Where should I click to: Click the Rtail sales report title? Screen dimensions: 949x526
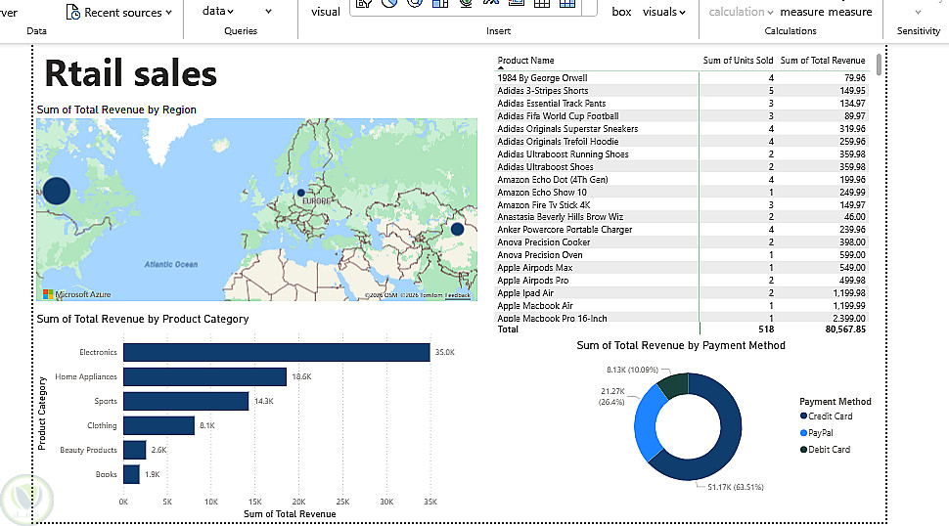[131, 73]
